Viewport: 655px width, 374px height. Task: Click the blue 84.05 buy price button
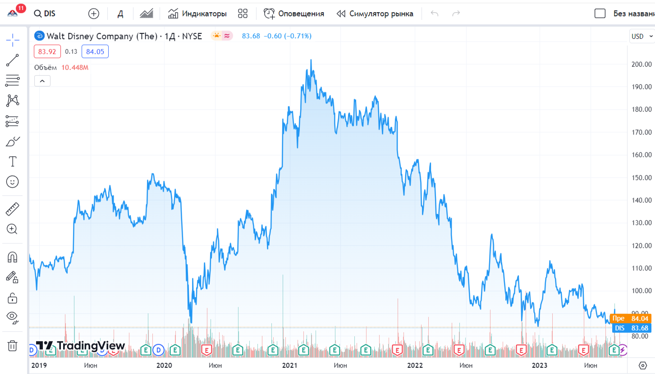pyautogui.click(x=95, y=52)
